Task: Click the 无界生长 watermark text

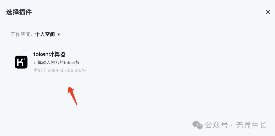Action: click(x=251, y=125)
